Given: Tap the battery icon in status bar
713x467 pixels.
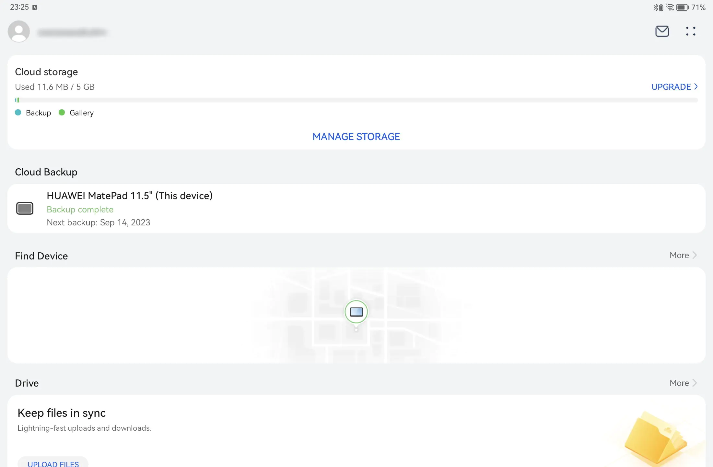Looking at the screenshot, I should 683,7.
